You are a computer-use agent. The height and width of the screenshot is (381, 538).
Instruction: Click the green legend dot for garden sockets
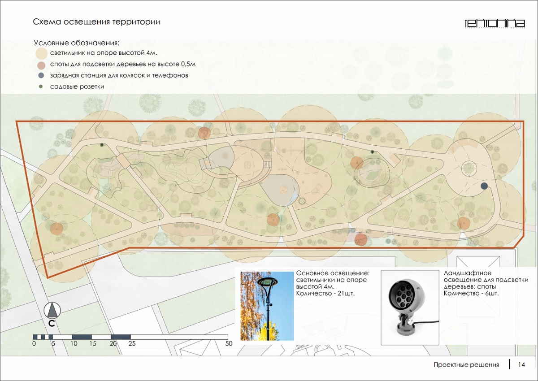pyautogui.click(x=41, y=87)
